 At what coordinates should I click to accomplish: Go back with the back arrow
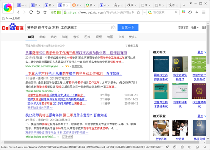[19, 12]
